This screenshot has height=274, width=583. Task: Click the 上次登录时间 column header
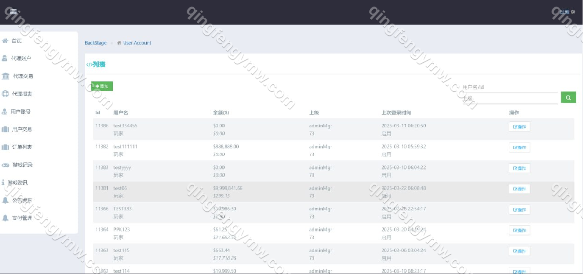[396, 113]
